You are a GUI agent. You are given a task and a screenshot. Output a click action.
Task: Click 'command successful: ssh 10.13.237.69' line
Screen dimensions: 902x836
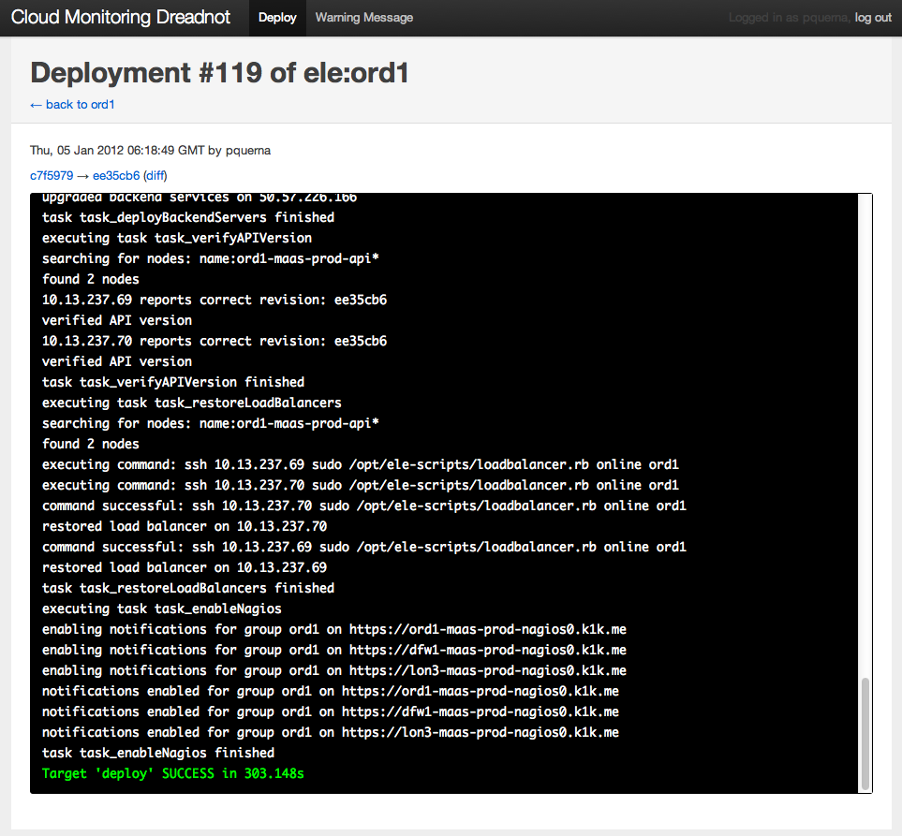tap(364, 547)
